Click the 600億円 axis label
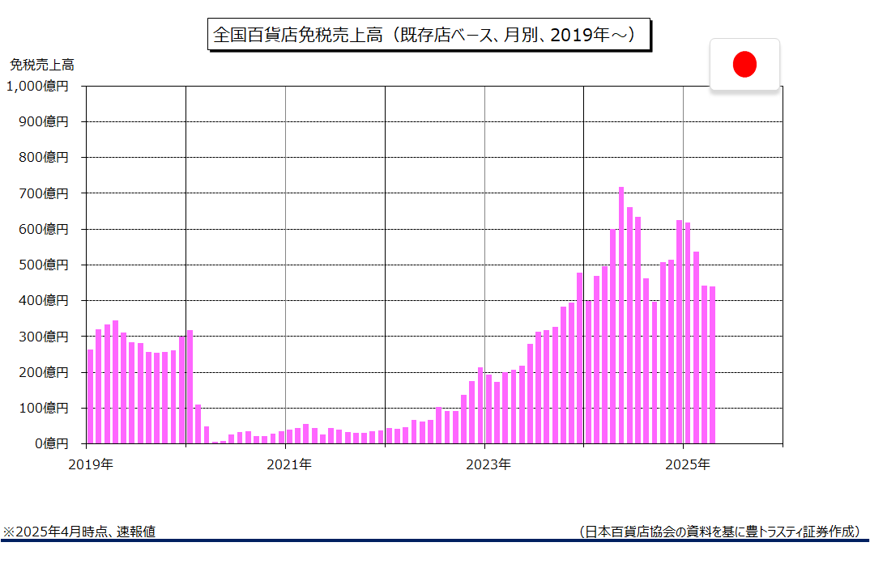The width and height of the screenshot is (870, 572). tap(43, 229)
